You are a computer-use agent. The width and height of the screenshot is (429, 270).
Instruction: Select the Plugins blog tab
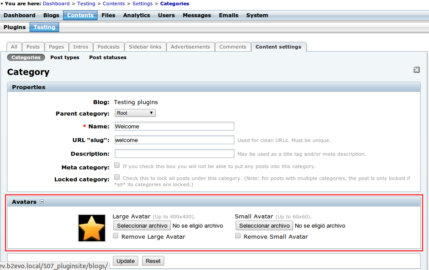point(15,27)
